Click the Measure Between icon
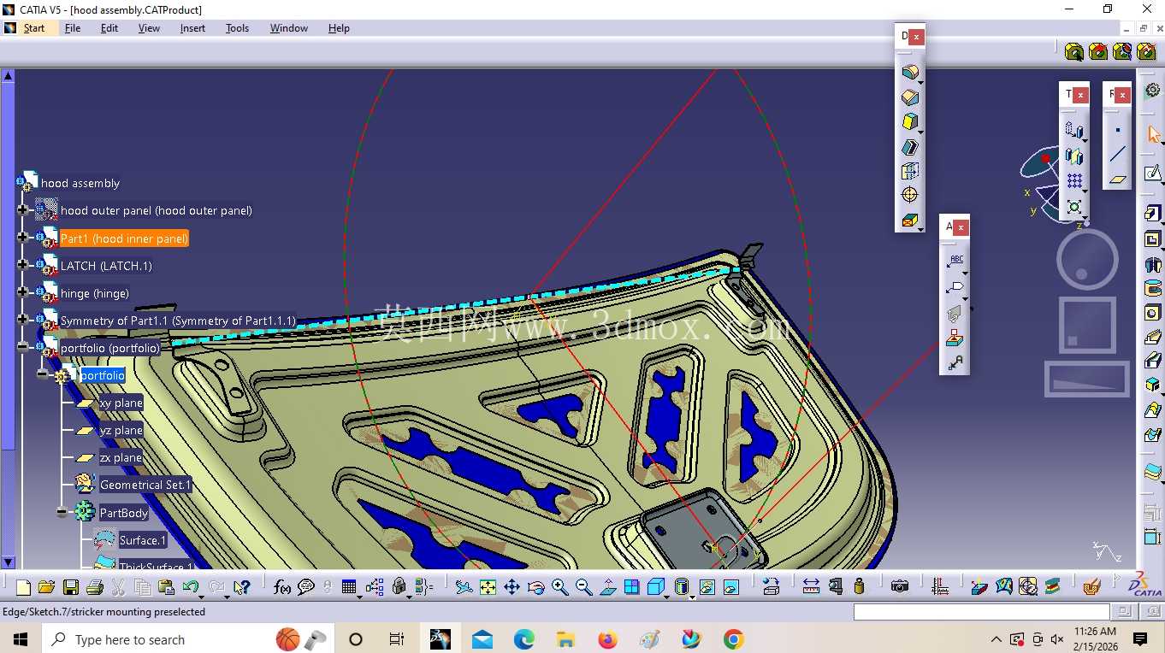 (x=811, y=587)
